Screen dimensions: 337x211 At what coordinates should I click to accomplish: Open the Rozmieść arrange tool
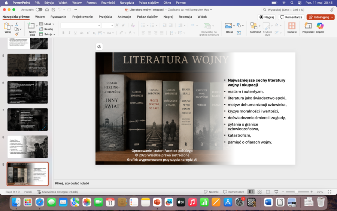tap(254, 26)
